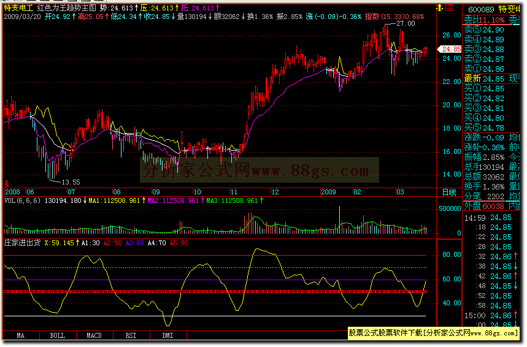This screenshot has height=347, width=527.
Task: Click month 10 on the date axis
Action: coord(198,192)
